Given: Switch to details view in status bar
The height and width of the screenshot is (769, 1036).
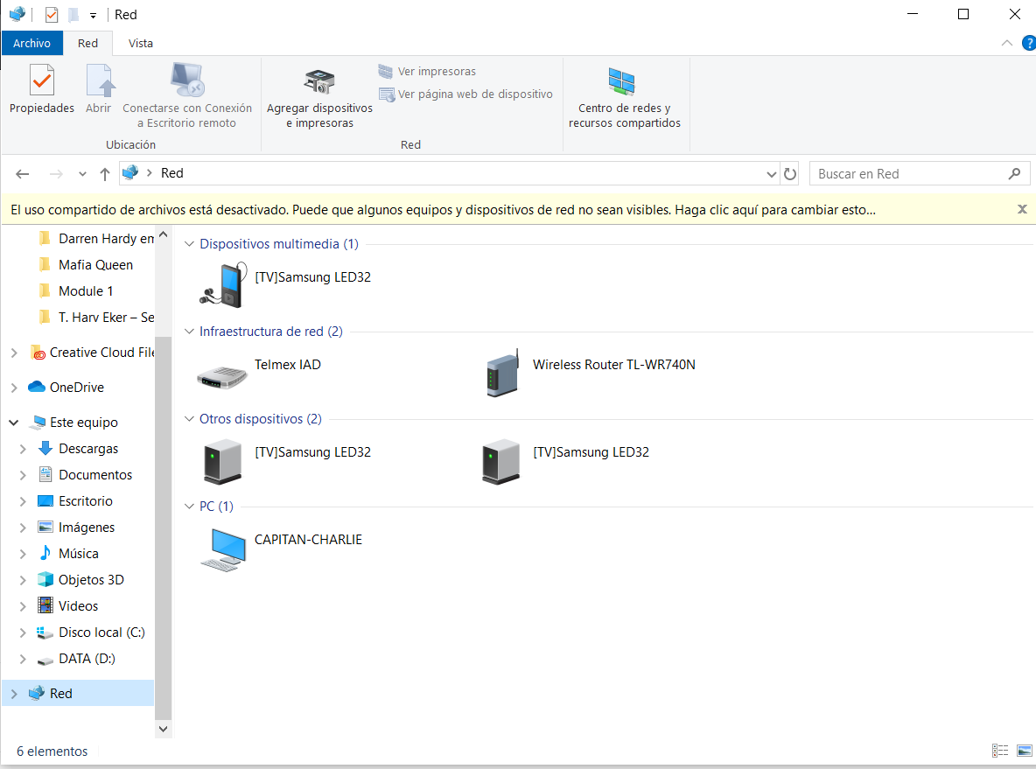Looking at the screenshot, I should 1000,751.
